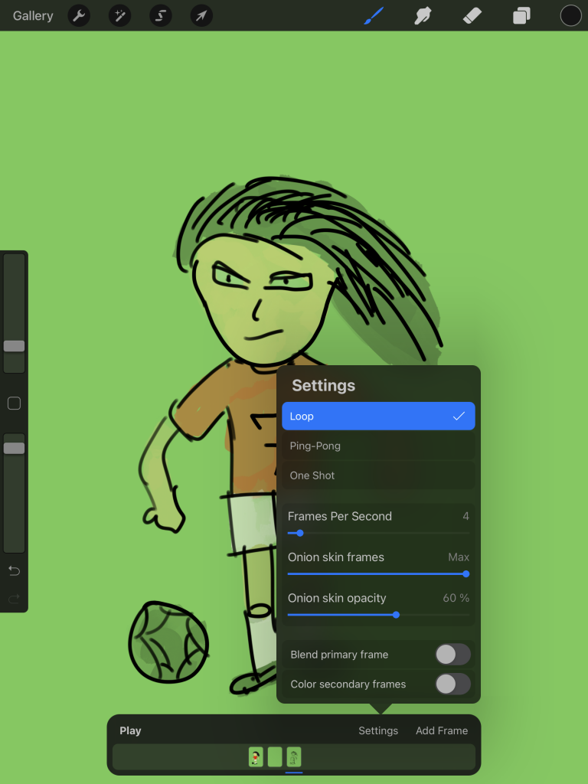
Task: Enable Color secondary frames toggle
Action: click(x=452, y=684)
